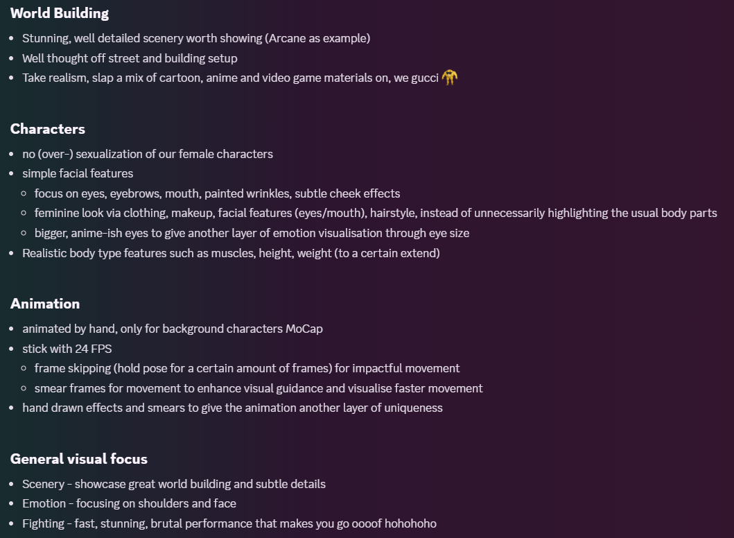The width and height of the screenshot is (734, 538).
Task: Click the "stick with 24 FPS" bullet
Action: pyautogui.click(x=67, y=348)
